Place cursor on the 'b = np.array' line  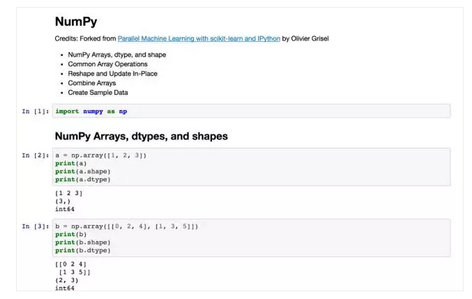(x=126, y=226)
